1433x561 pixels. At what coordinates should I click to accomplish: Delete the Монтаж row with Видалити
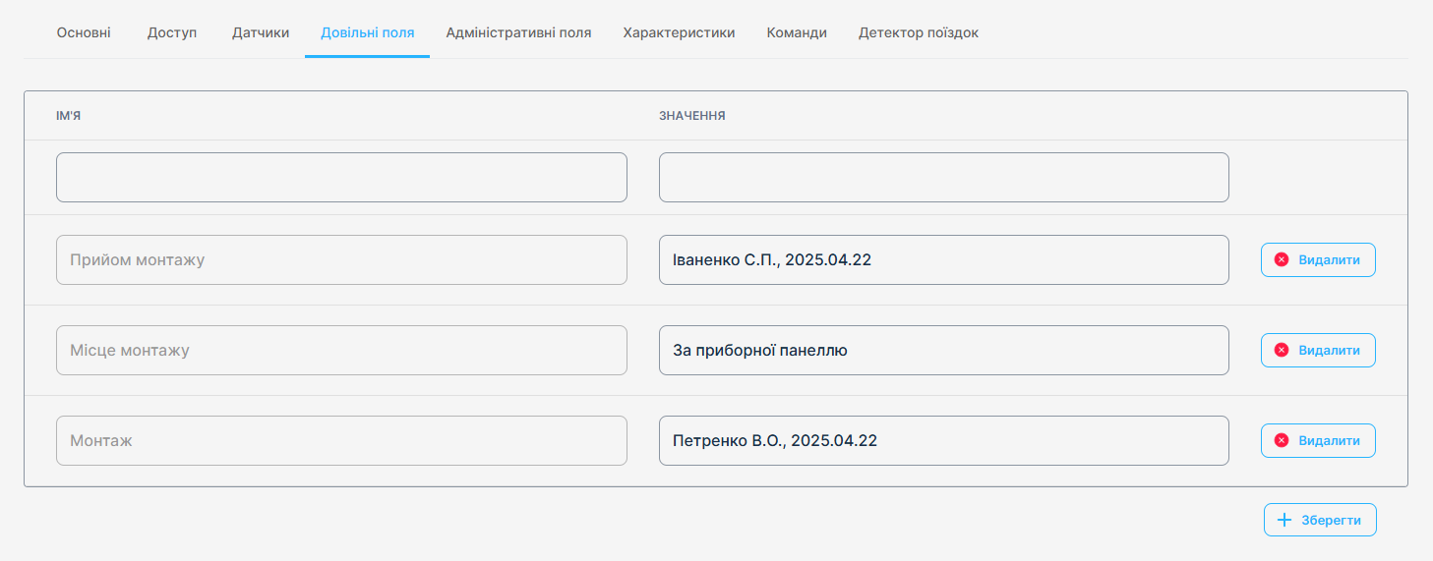(x=1318, y=440)
